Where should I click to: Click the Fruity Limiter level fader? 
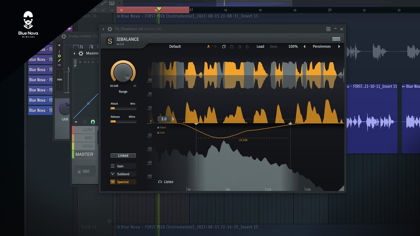[x=59, y=80]
